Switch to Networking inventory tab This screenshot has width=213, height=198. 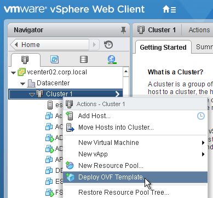(x=112, y=60)
